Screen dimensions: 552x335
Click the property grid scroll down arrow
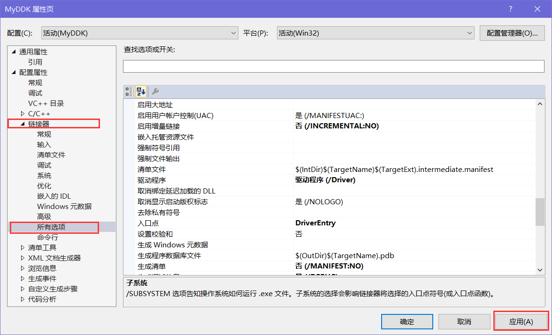pyautogui.click(x=540, y=270)
